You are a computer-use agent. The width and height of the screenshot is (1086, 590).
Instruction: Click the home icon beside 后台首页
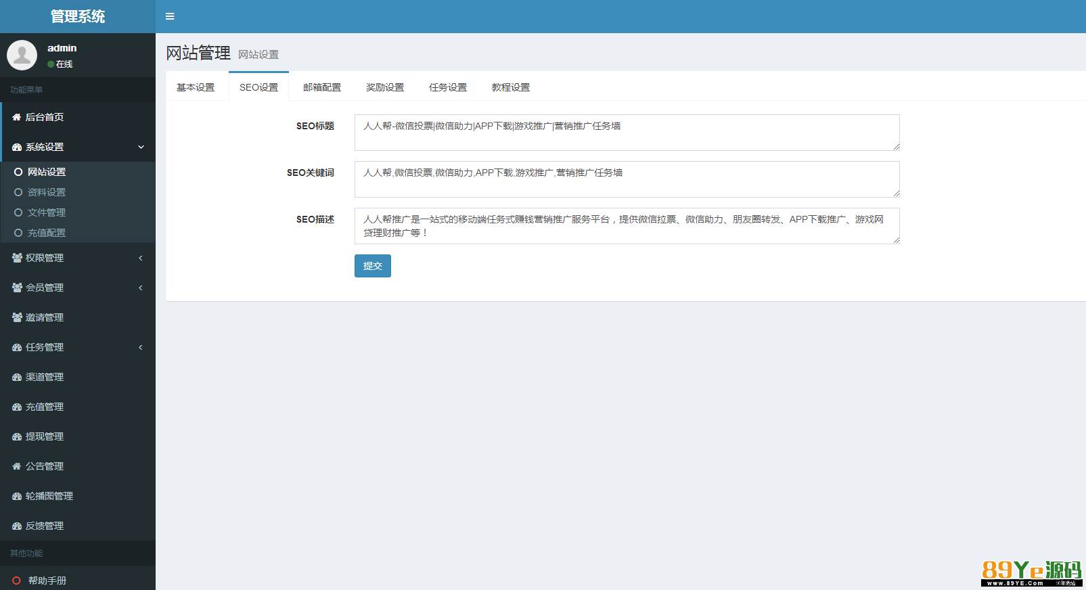pyautogui.click(x=17, y=117)
